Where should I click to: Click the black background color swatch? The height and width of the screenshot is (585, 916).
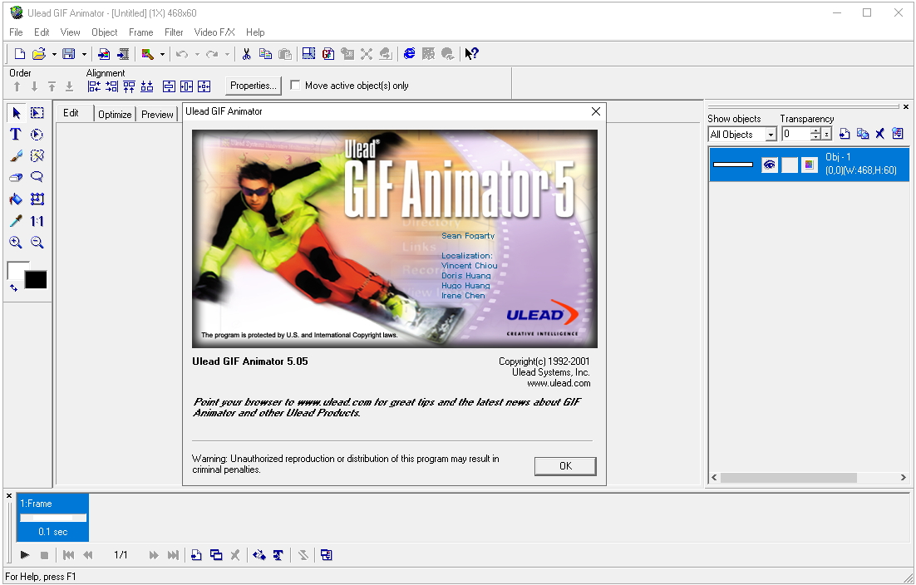click(37, 280)
